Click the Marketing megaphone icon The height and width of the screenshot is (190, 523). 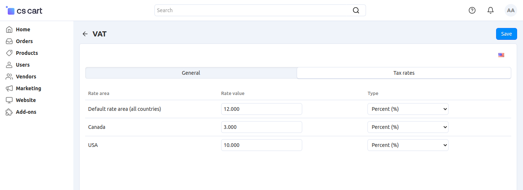point(9,88)
